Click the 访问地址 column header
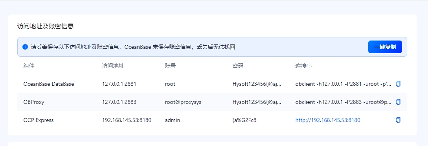Image resolution: width=428 pixels, height=146 pixels. 113,66
